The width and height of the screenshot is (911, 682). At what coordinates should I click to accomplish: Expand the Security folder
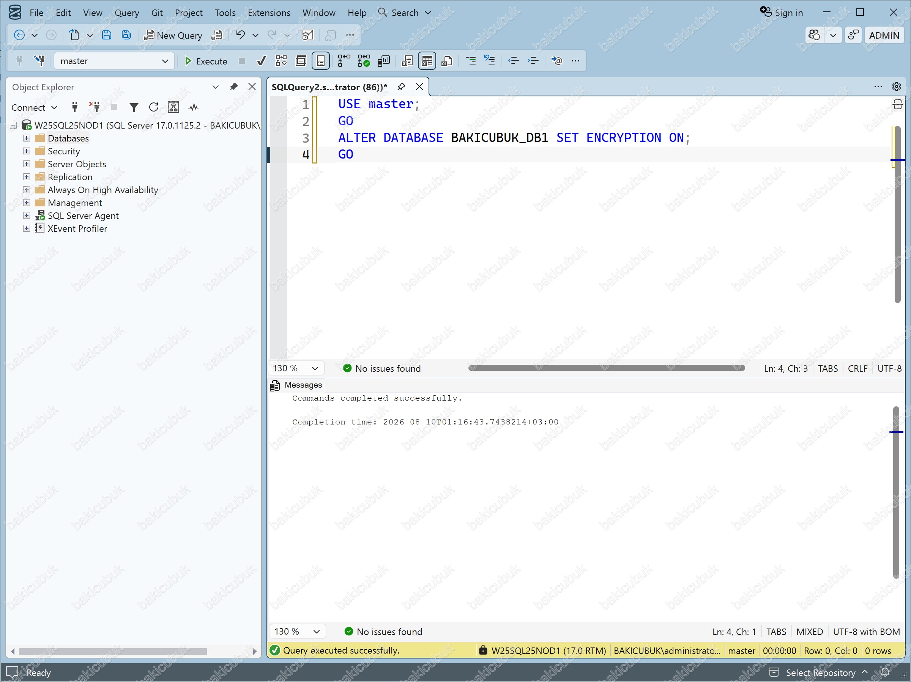click(26, 151)
